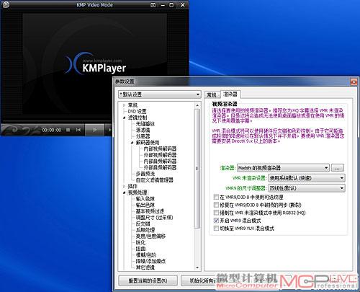Switch to the 渲染器 tab
This screenshot has width=360, height=292.
click(230, 94)
